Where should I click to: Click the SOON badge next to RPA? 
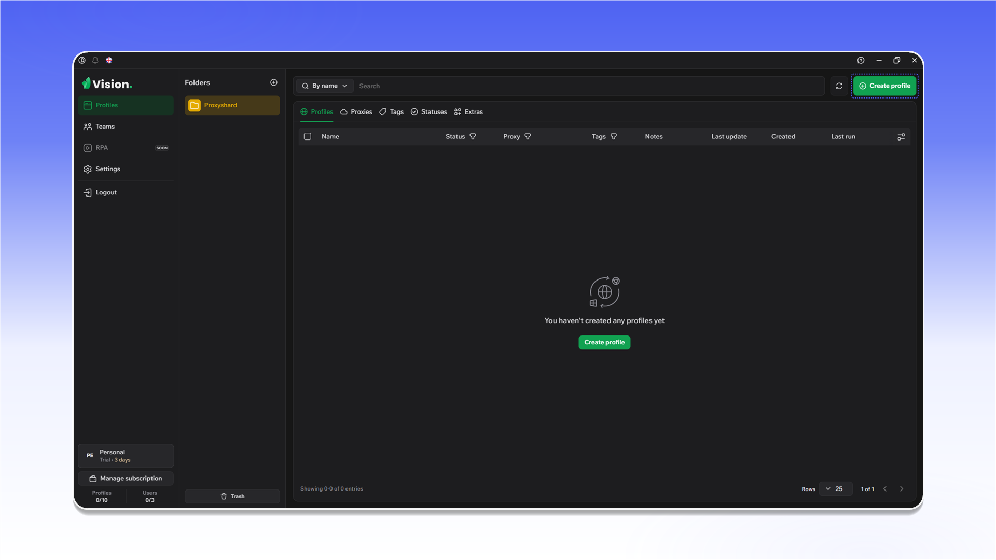click(162, 148)
